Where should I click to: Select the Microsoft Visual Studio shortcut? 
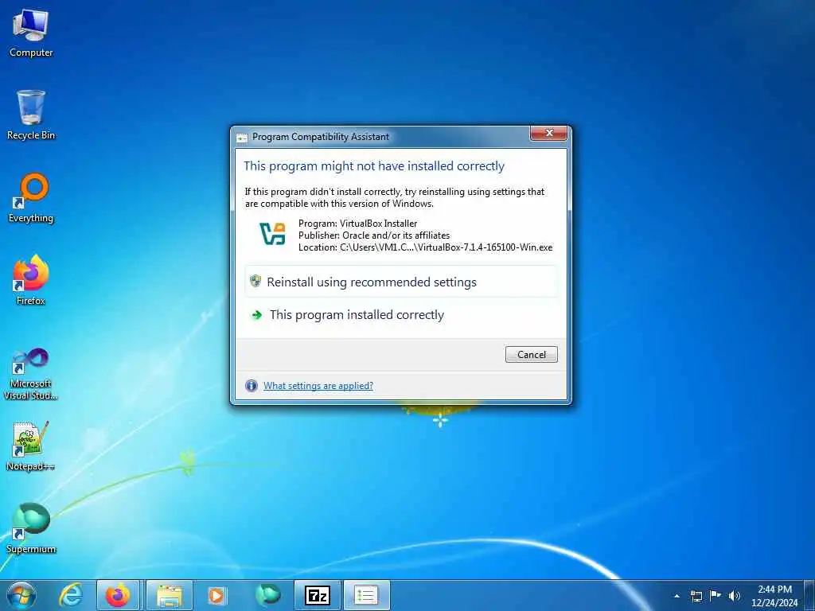(x=31, y=374)
